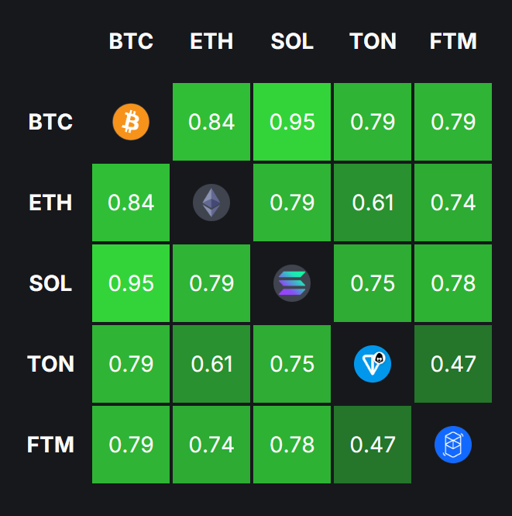Viewport: 512px width, 516px height.
Task: Click the SOL row label
Action: pos(51,283)
